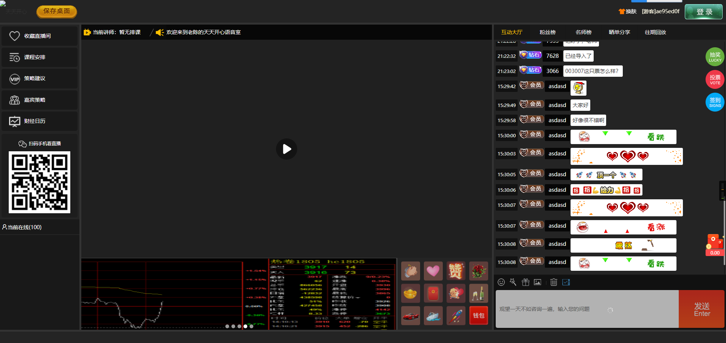This screenshot has height=343, width=726.
Task: Switch to 互动大厅 tab
Action: (x=512, y=32)
